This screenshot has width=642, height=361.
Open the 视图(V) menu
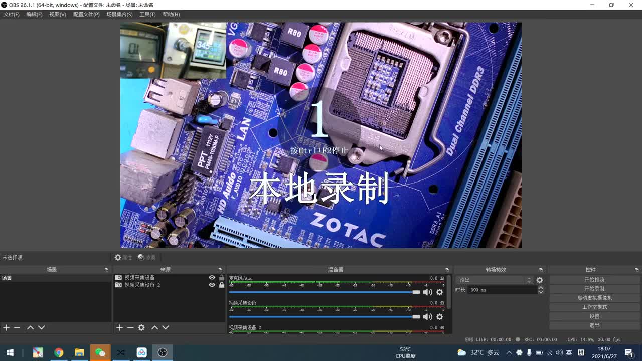(x=58, y=14)
